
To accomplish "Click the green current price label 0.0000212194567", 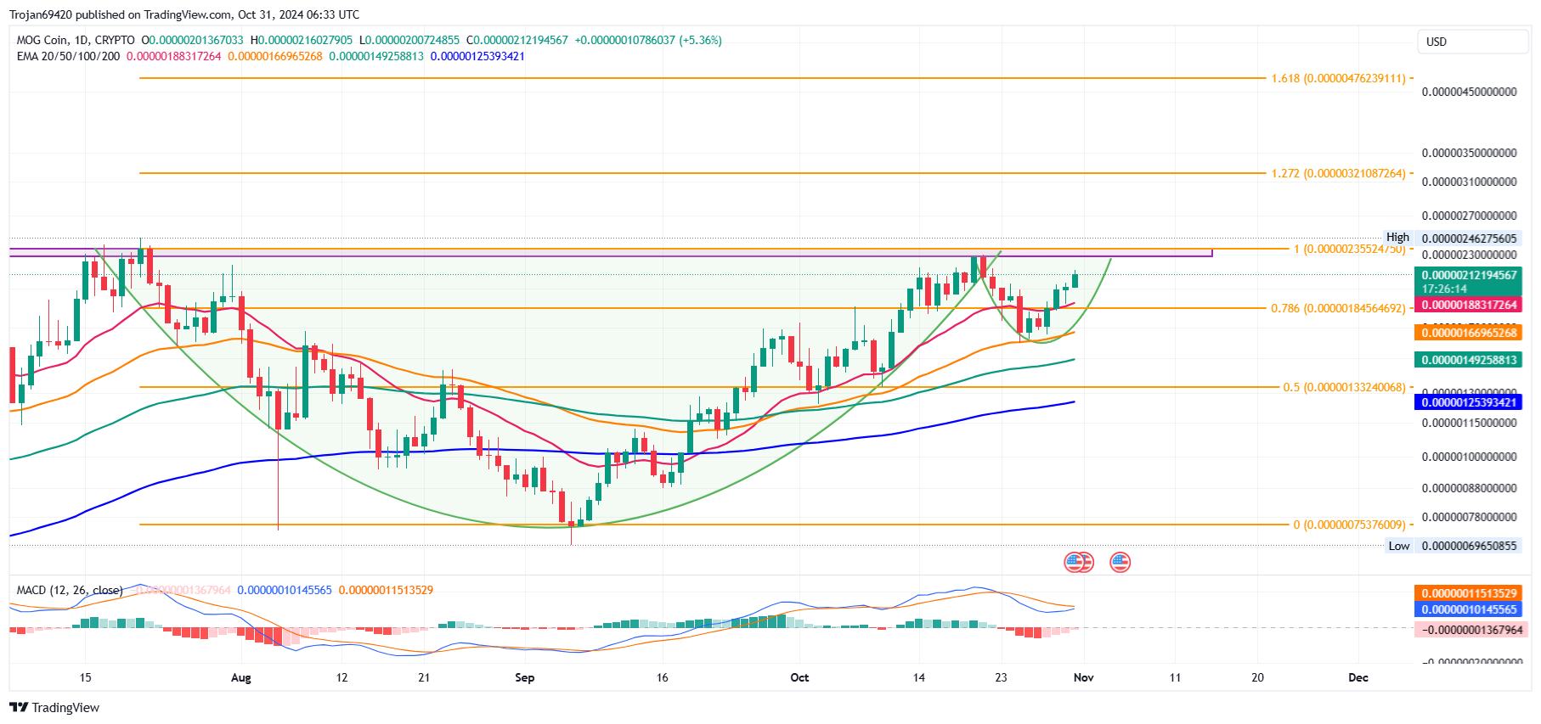I will pyautogui.click(x=1468, y=275).
